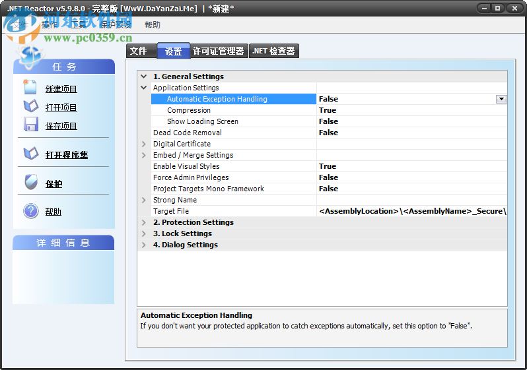Click the Enable Visual Styles value True
The height and width of the screenshot is (370, 527).
pos(328,166)
